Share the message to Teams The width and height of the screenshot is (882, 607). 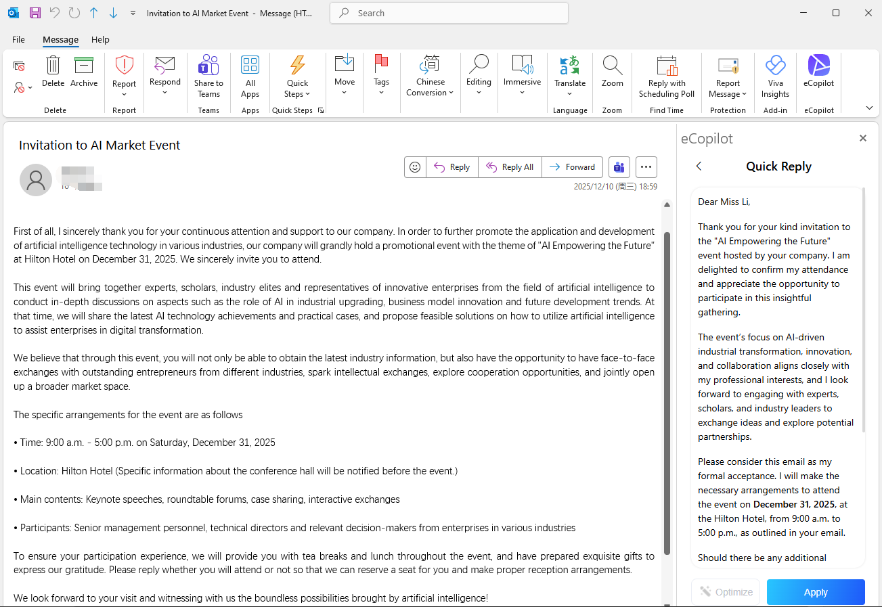(208, 74)
